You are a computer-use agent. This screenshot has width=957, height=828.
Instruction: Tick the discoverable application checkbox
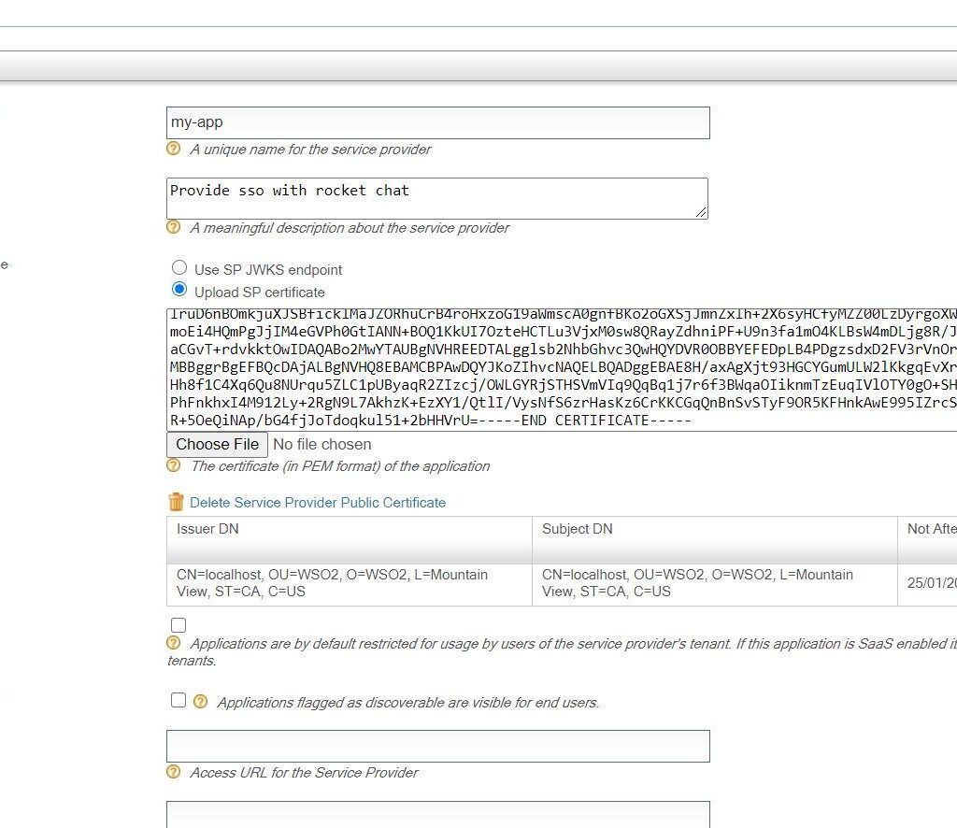(179, 700)
